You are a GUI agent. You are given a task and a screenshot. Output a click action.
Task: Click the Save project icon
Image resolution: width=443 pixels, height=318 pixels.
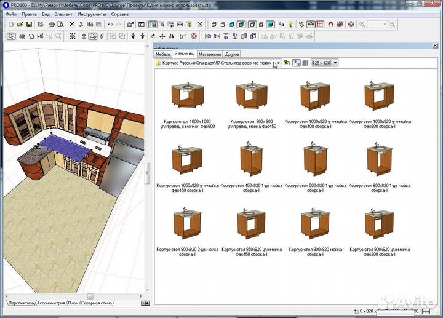pos(29,25)
